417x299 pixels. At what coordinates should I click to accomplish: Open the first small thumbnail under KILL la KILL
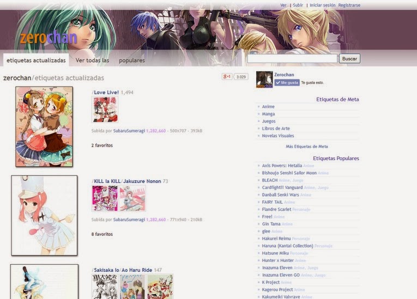pyautogui.click(x=105, y=198)
